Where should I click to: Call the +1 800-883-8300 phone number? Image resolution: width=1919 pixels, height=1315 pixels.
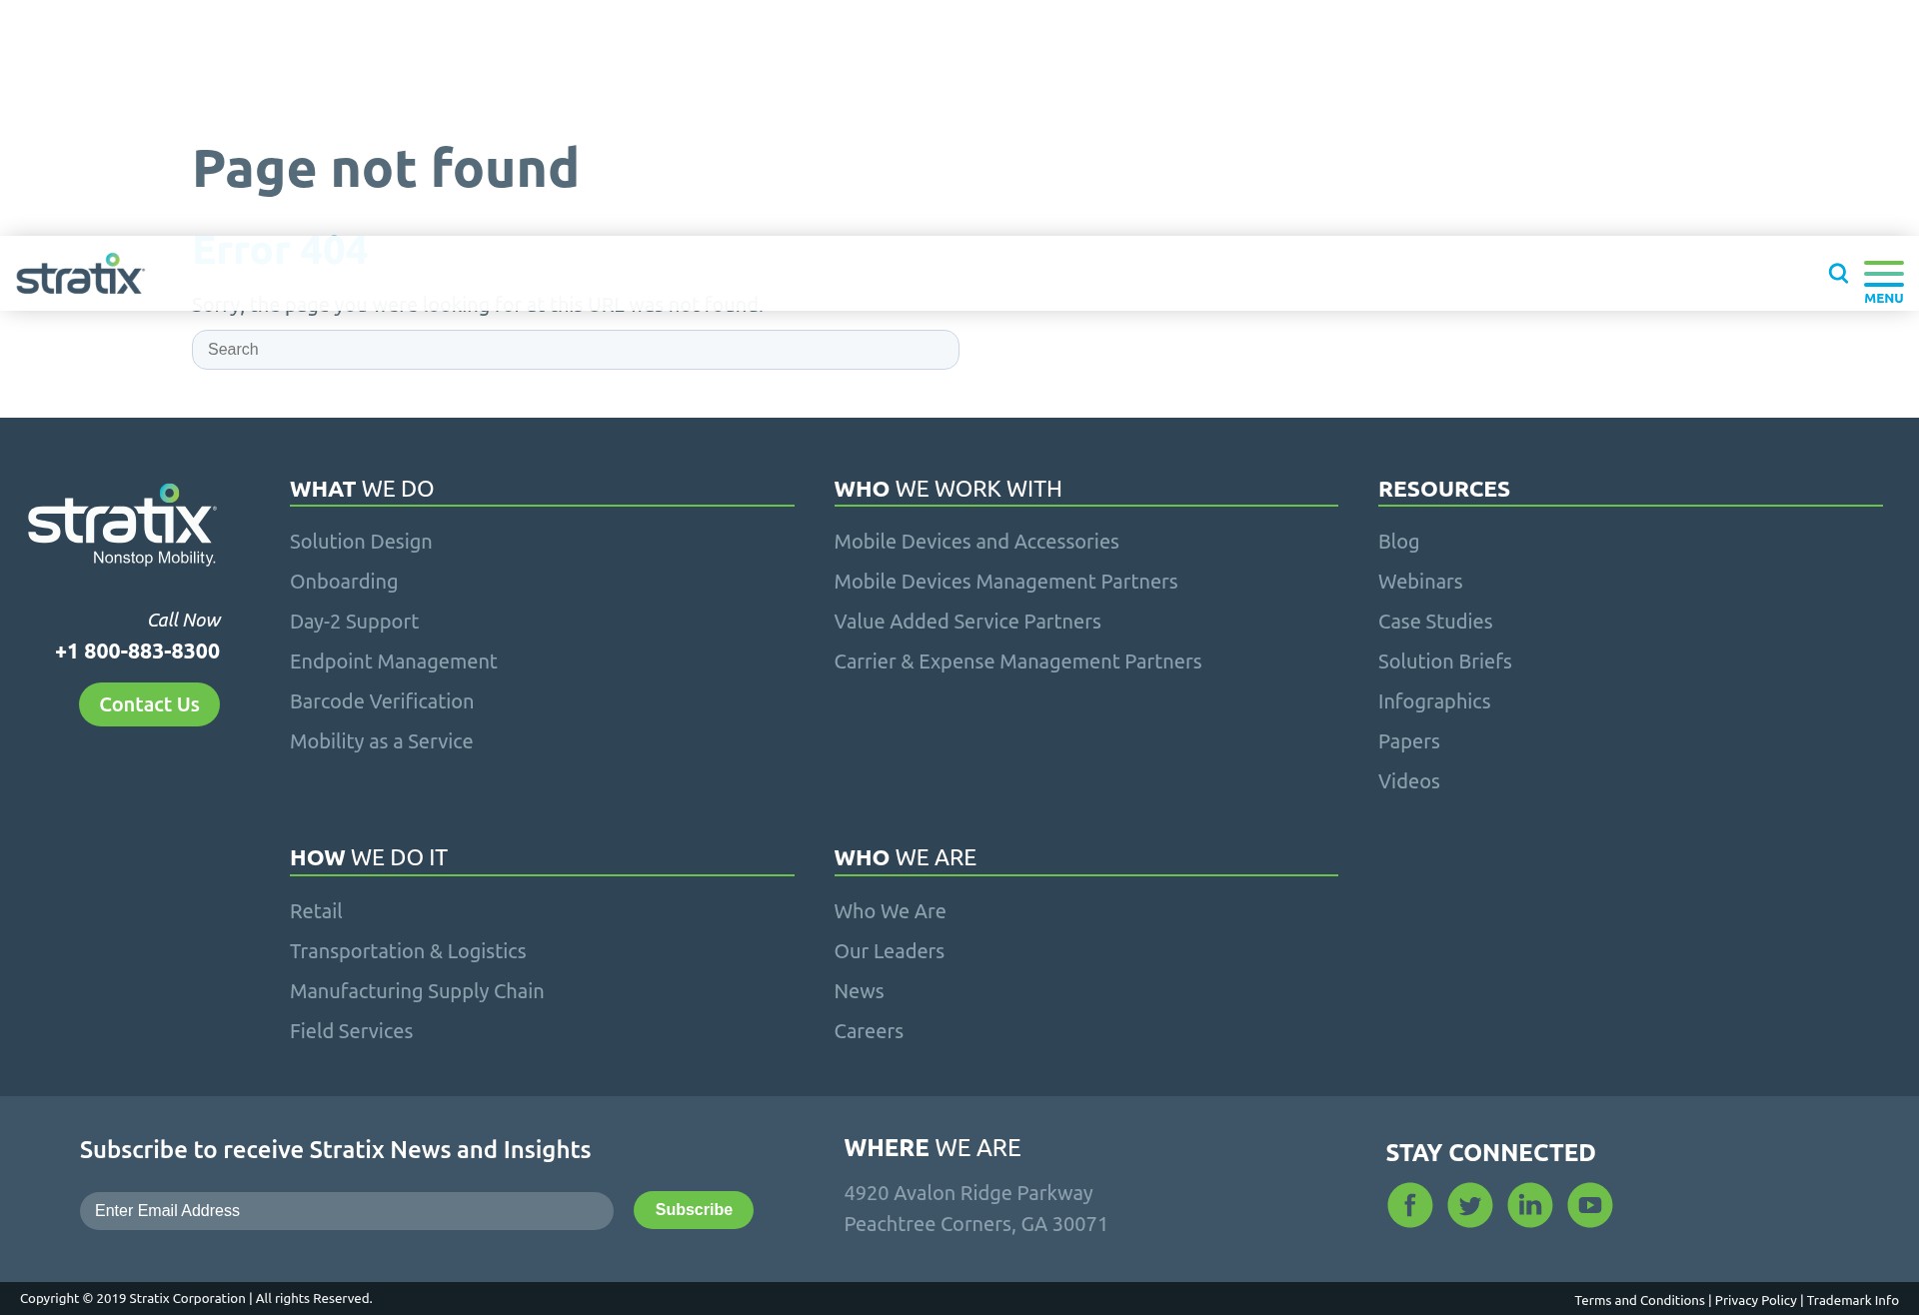coord(137,652)
